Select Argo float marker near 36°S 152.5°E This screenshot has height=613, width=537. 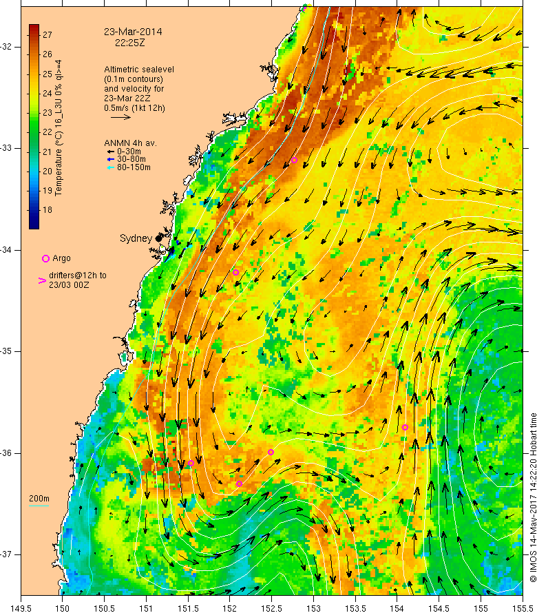271,452
